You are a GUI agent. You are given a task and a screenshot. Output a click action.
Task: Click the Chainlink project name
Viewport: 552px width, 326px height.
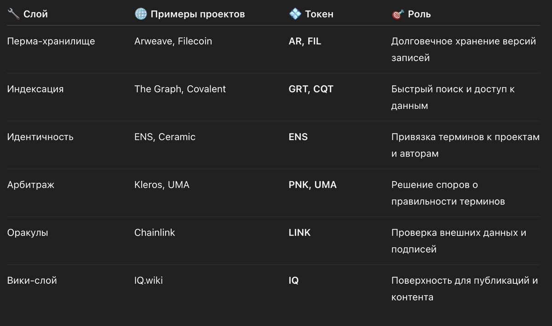155,233
